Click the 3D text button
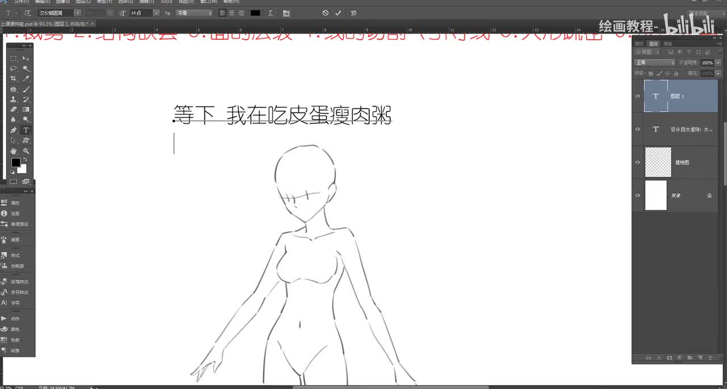This screenshot has width=727, height=389. tap(353, 12)
